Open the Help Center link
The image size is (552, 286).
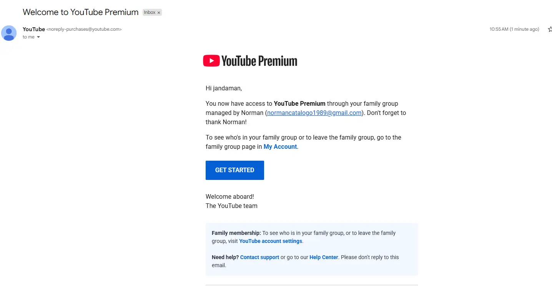point(324,257)
